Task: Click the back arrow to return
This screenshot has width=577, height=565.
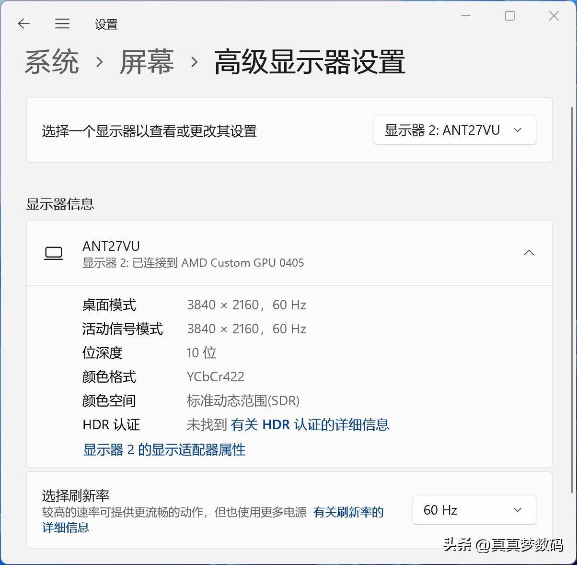Action: point(23,24)
